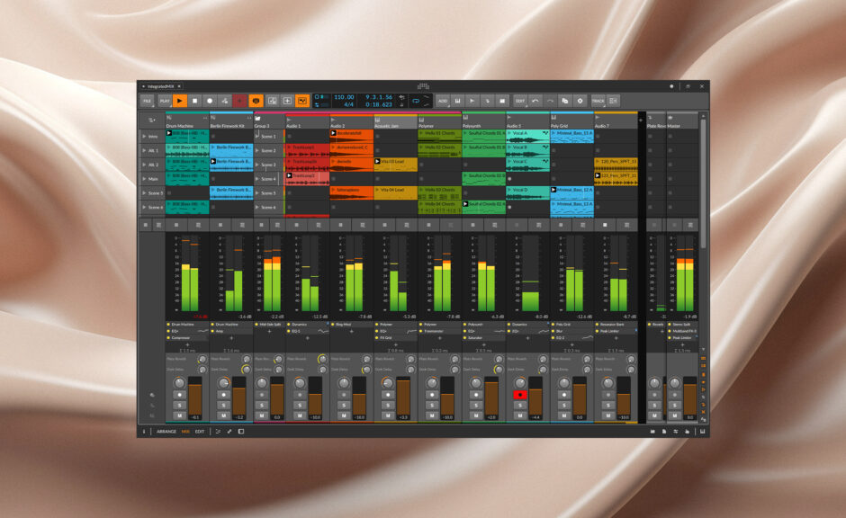Open the TRACK menu in toolbar
The height and width of the screenshot is (518, 846).
[598, 101]
